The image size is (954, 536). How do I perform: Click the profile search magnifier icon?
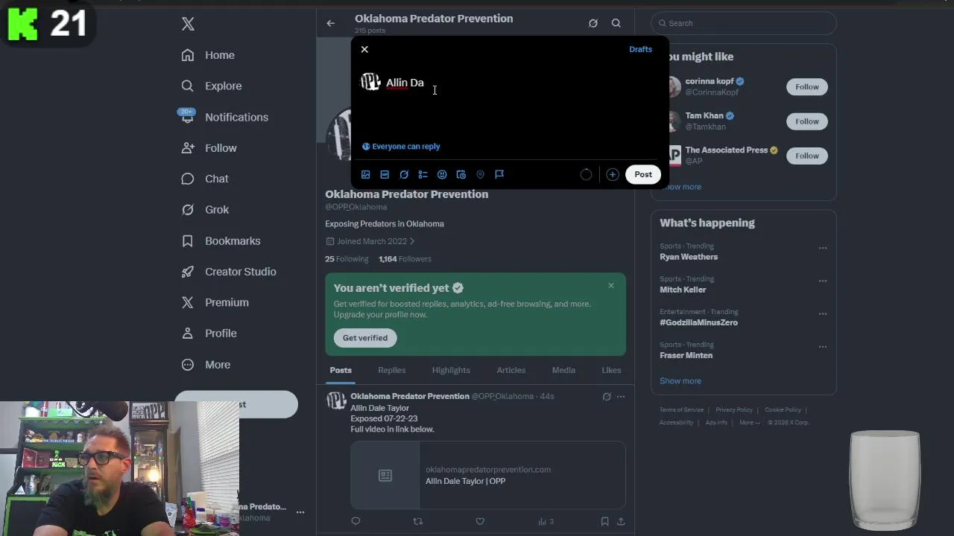coord(616,23)
